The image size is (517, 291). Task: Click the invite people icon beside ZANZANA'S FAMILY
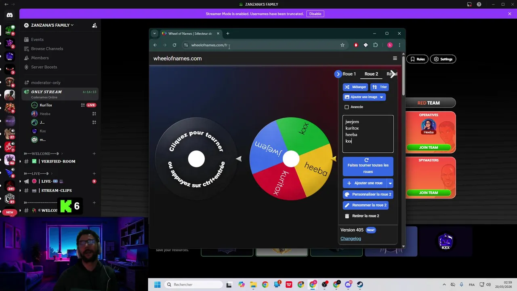pyautogui.click(x=95, y=25)
